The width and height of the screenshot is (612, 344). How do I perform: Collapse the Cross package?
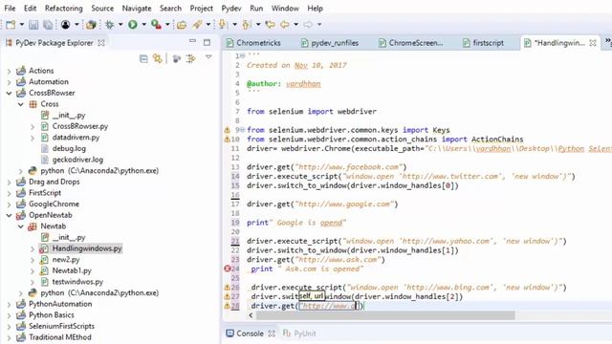pos(21,104)
